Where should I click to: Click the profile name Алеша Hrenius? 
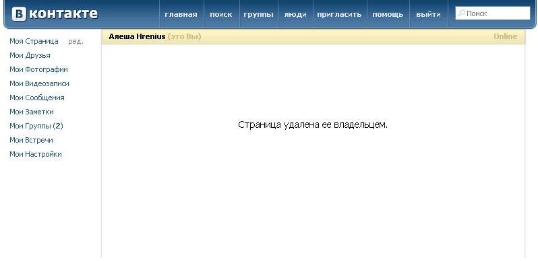tap(138, 36)
